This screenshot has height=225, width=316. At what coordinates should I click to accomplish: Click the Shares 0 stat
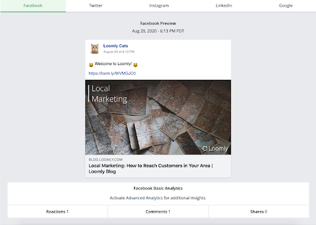click(259, 211)
